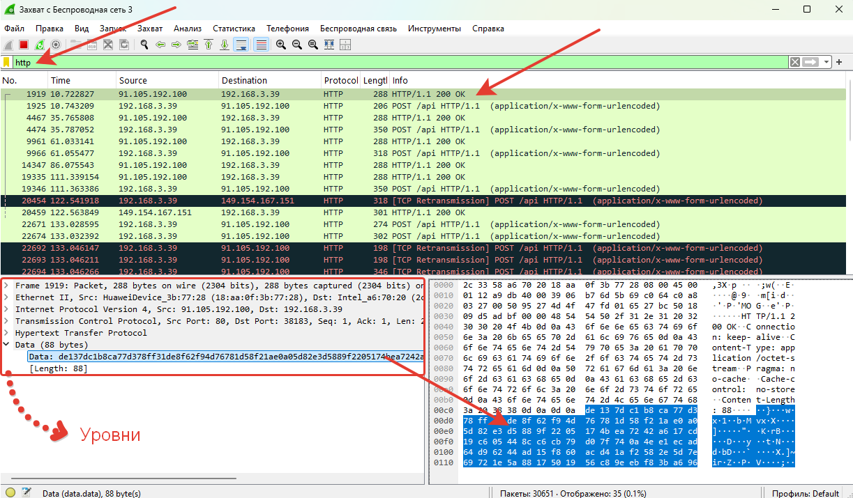This screenshot has width=853, height=498.
Task: Jump to the first packet
Action: 209,45
